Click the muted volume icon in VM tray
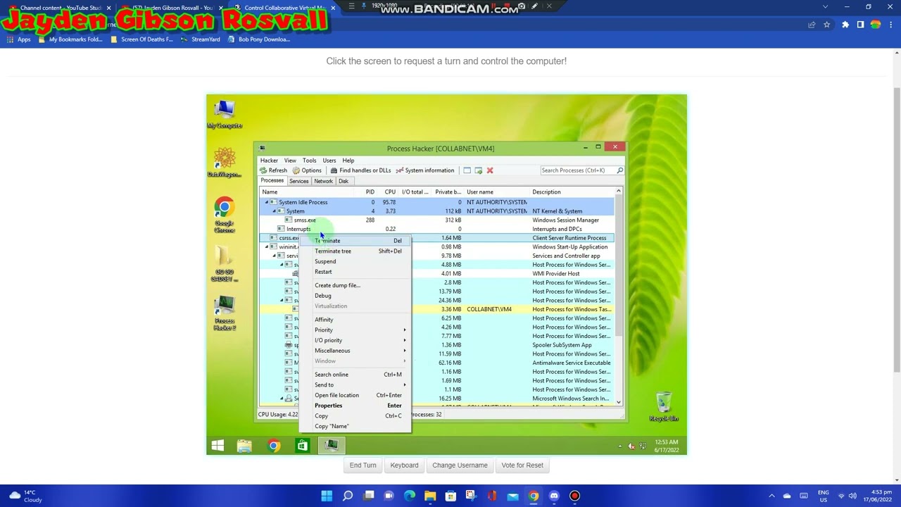The width and height of the screenshot is (901, 507). point(631,446)
